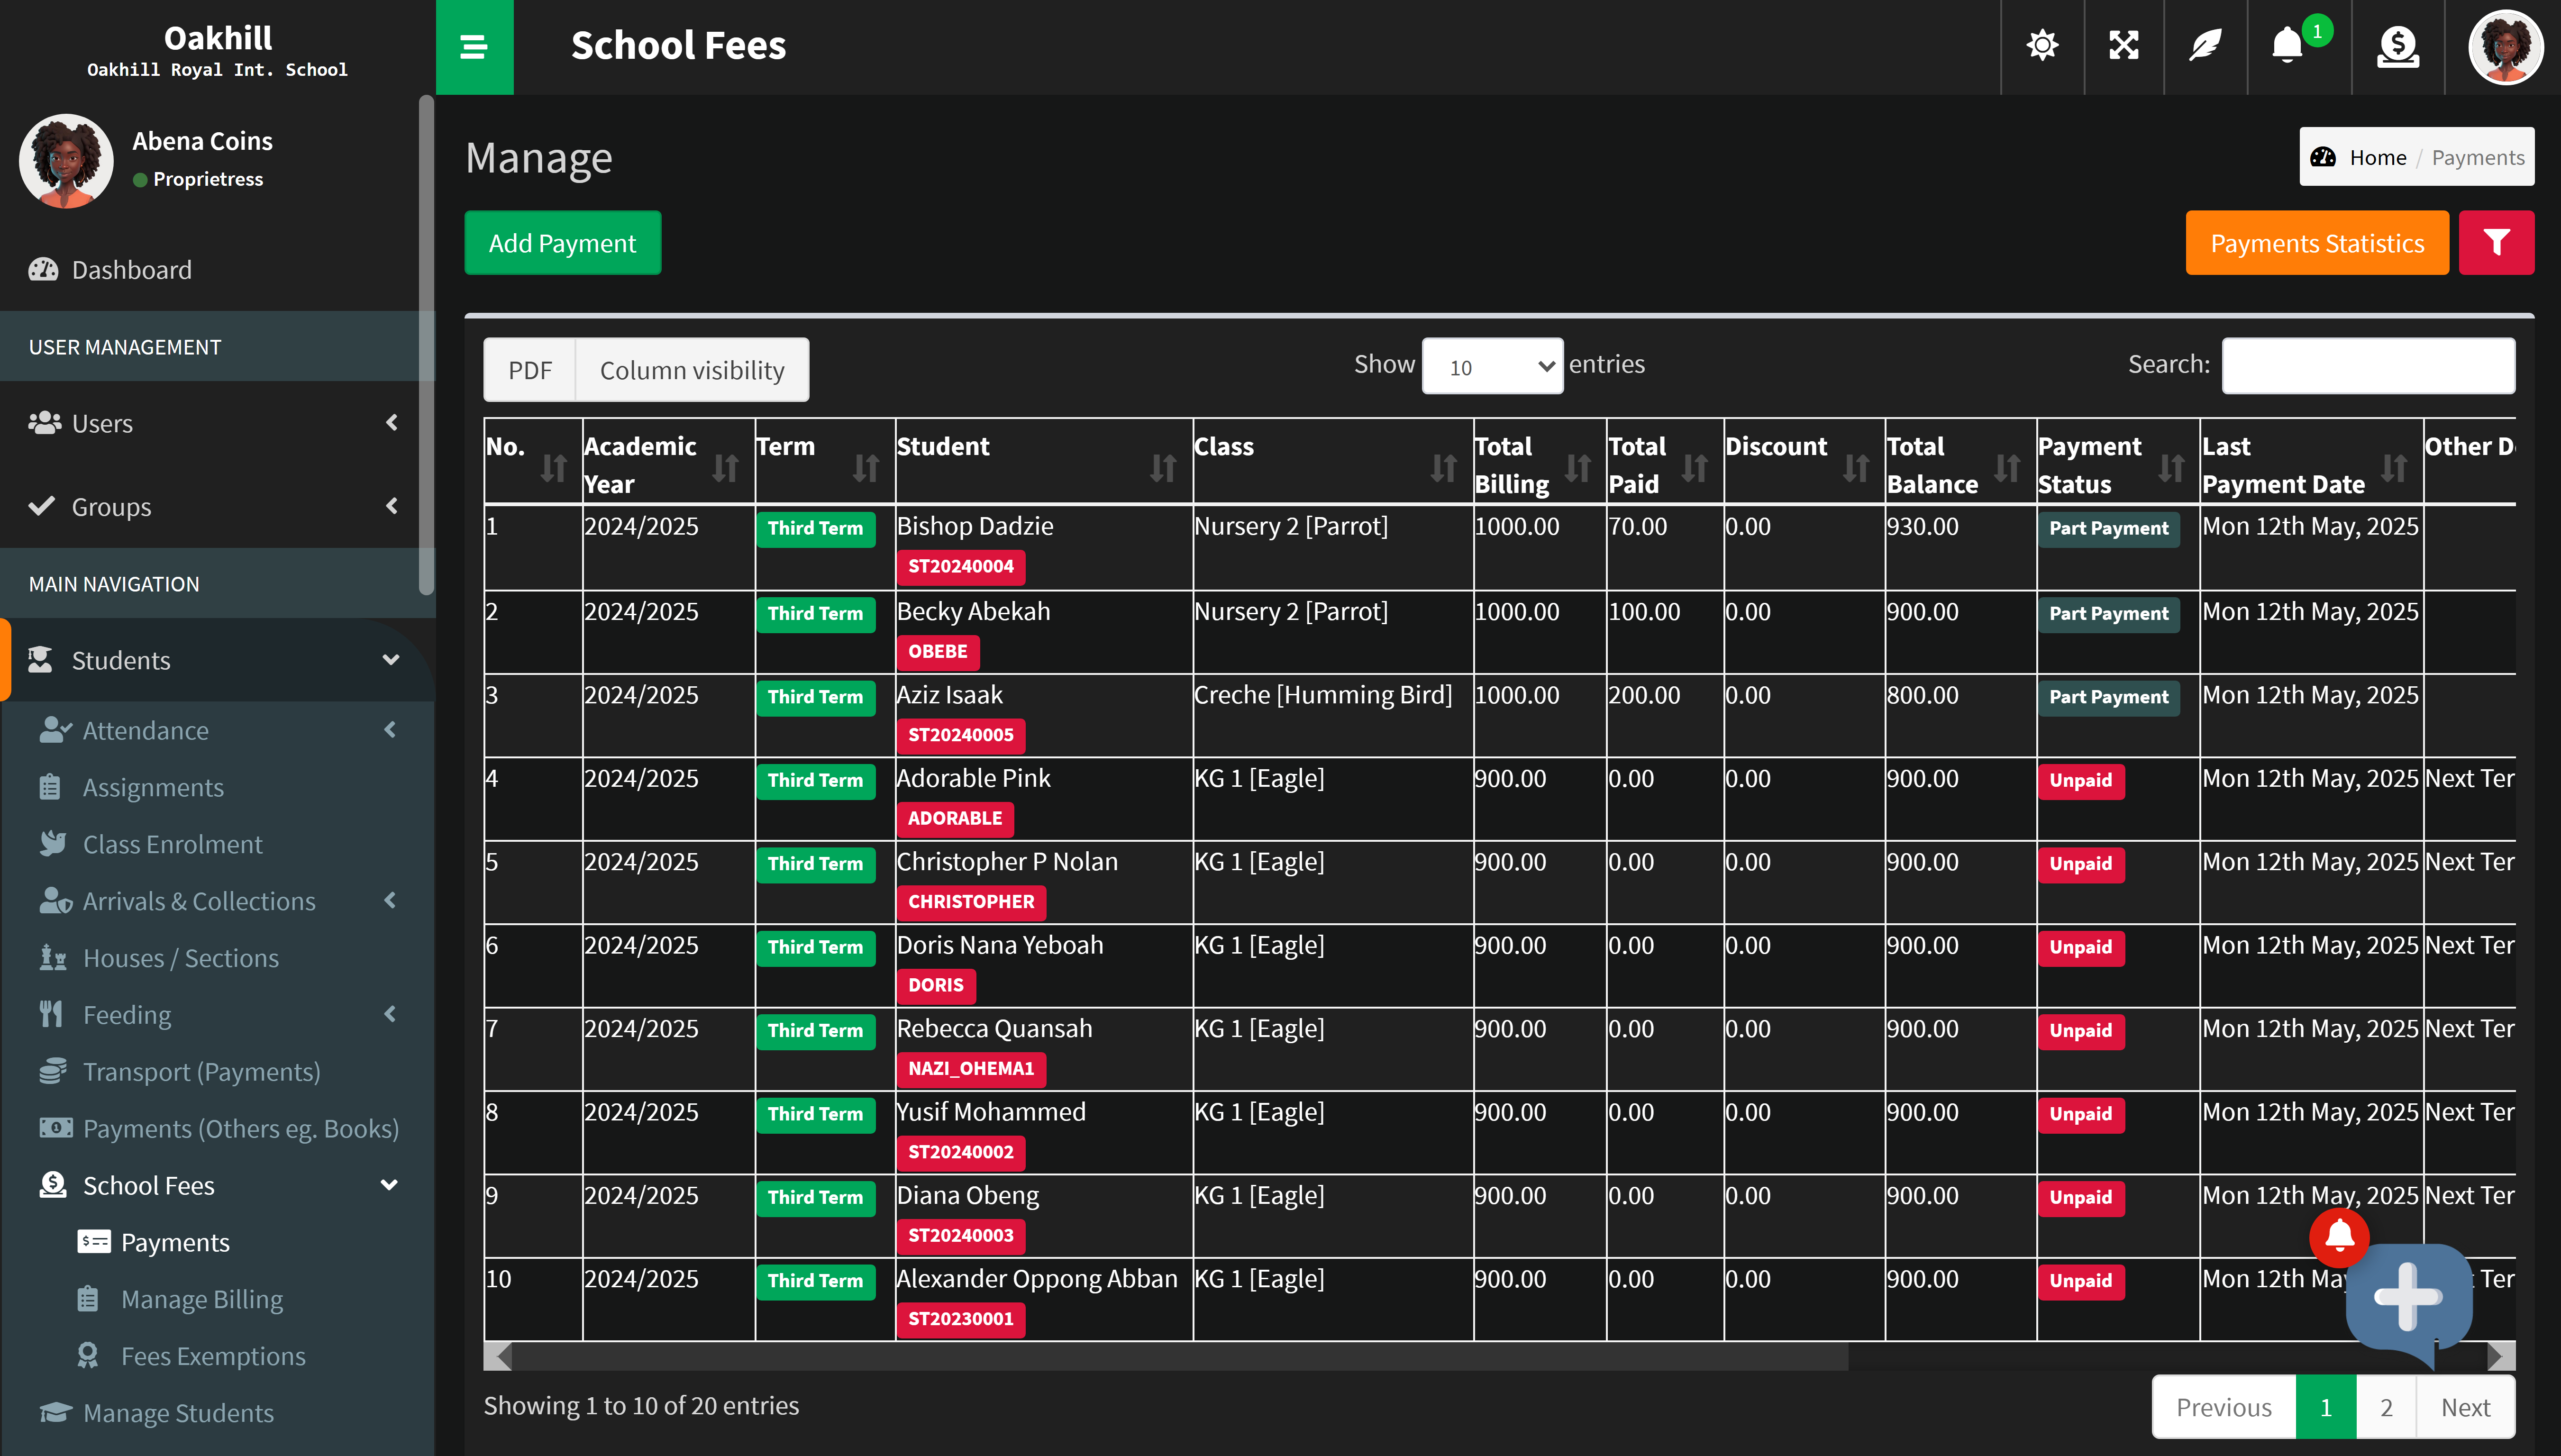Click the red filter funnel button
2561x1456 pixels.
[2496, 243]
